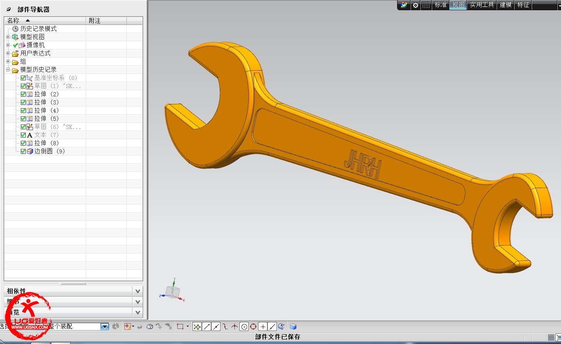Click the selection-priority icon with red cross
The image size is (561, 344).
[x=128, y=326]
